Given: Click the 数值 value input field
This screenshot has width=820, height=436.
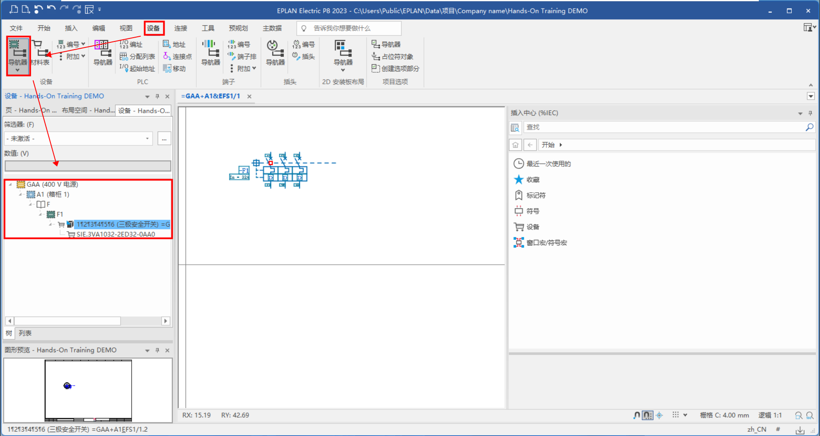Looking at the screenshot, I should 88,166.
